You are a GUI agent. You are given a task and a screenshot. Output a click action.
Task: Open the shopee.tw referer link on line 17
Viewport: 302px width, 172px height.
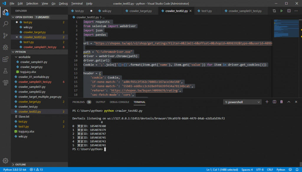pos(144,91)
